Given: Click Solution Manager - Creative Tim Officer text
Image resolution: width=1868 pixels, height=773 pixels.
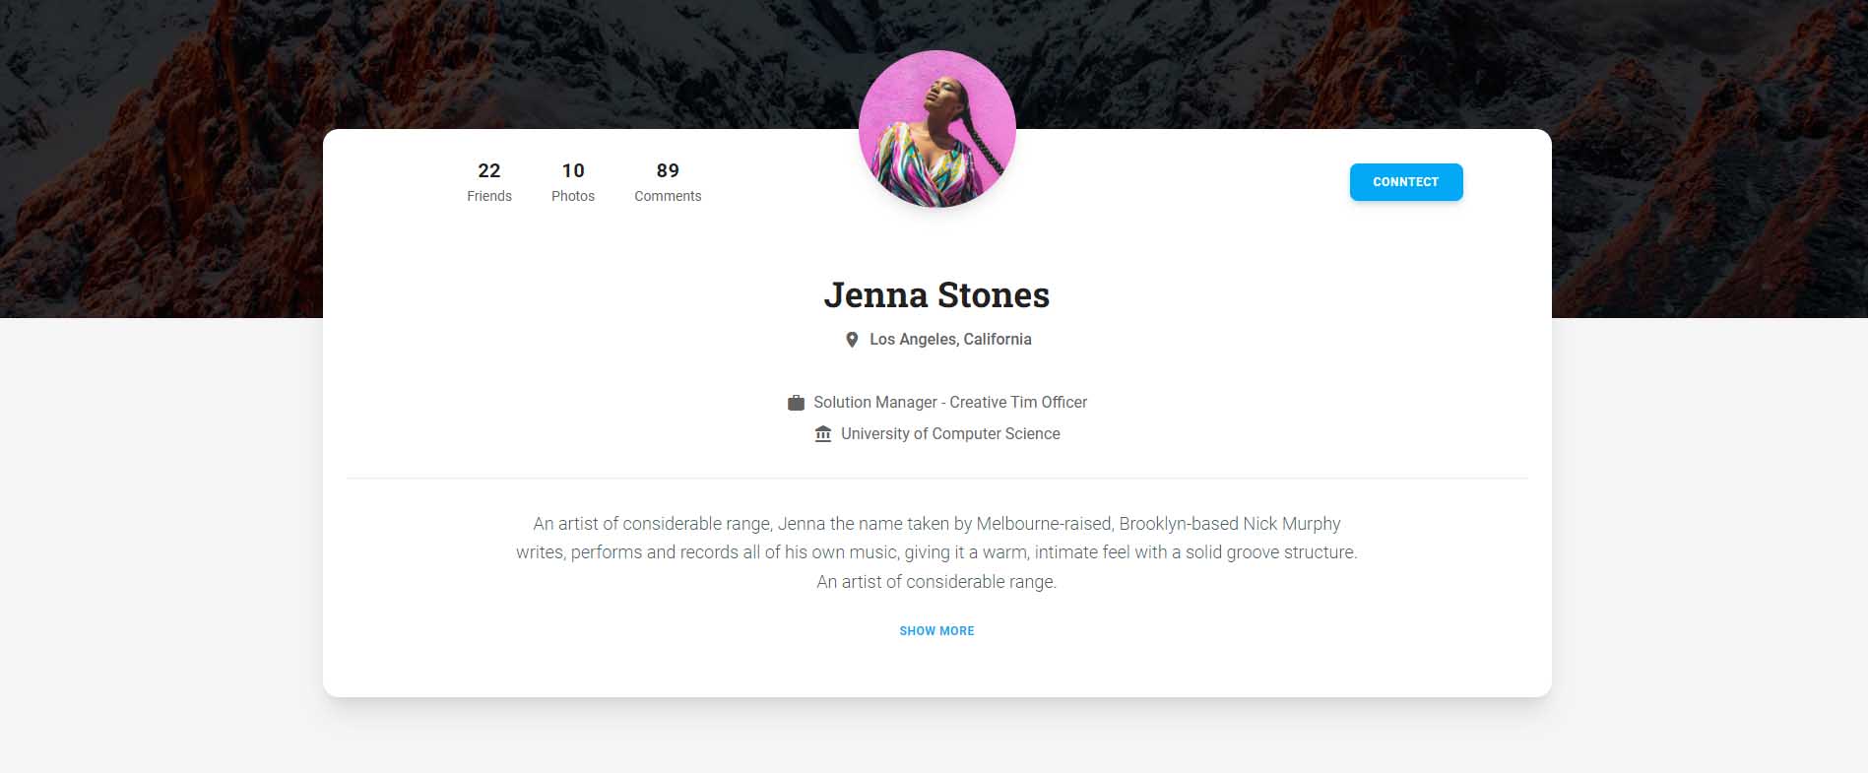Looking at the screenshot, I should pyautogui.click(x=950, y=403).
